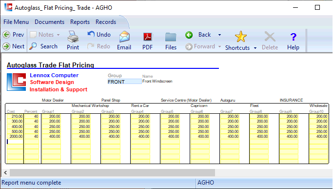Click the Autoguru column heading
Image resolution: width=333 pixels, height=189 pixels.
[x=228, y=100]
